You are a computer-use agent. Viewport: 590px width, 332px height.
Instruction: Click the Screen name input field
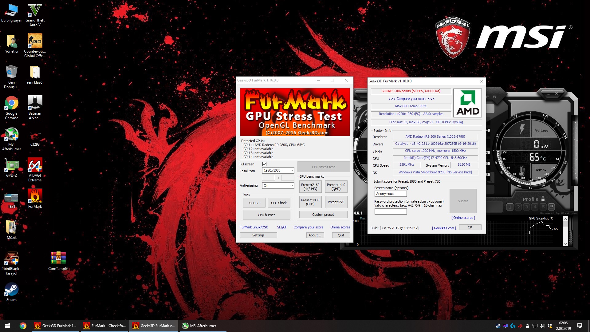click(x=390, y=194)
